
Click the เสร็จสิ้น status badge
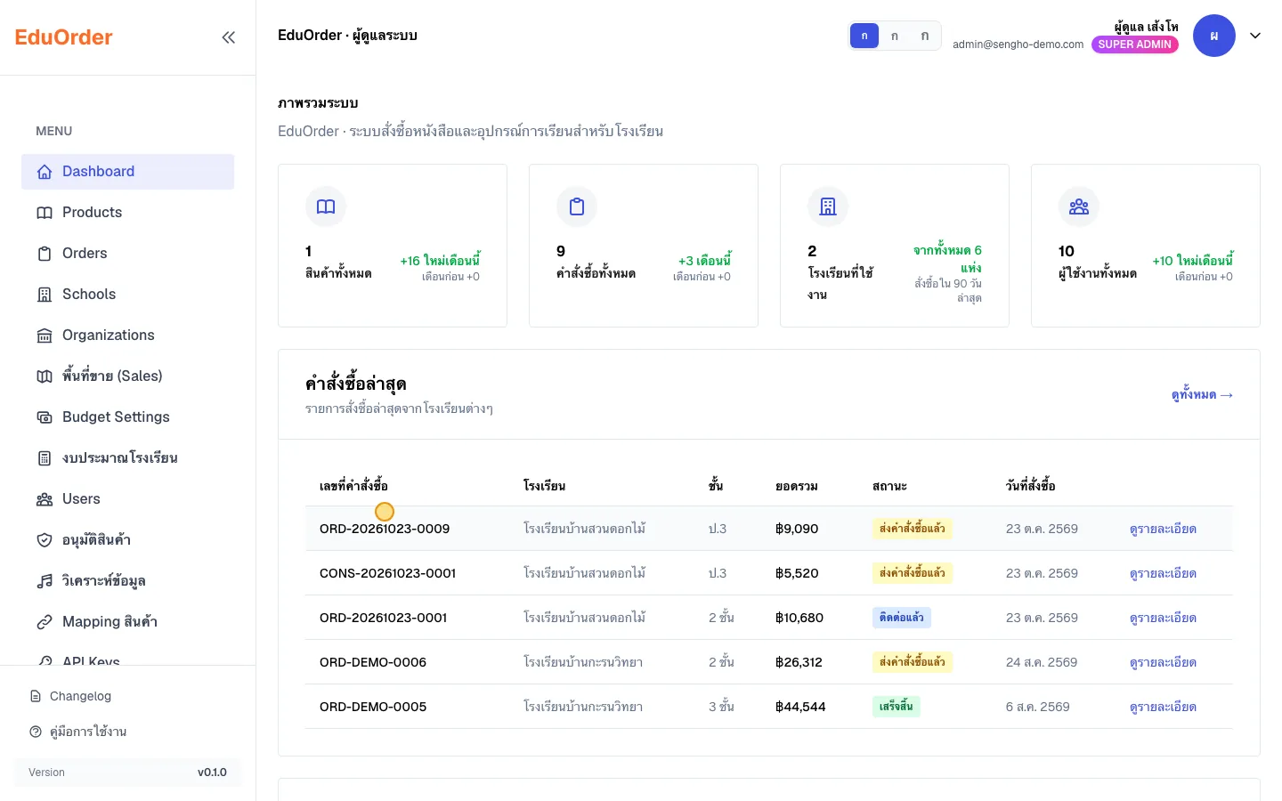pos(897,707)
